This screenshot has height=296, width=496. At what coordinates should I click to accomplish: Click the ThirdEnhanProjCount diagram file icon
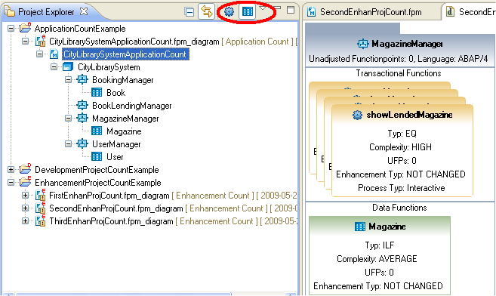click(40, 220)
